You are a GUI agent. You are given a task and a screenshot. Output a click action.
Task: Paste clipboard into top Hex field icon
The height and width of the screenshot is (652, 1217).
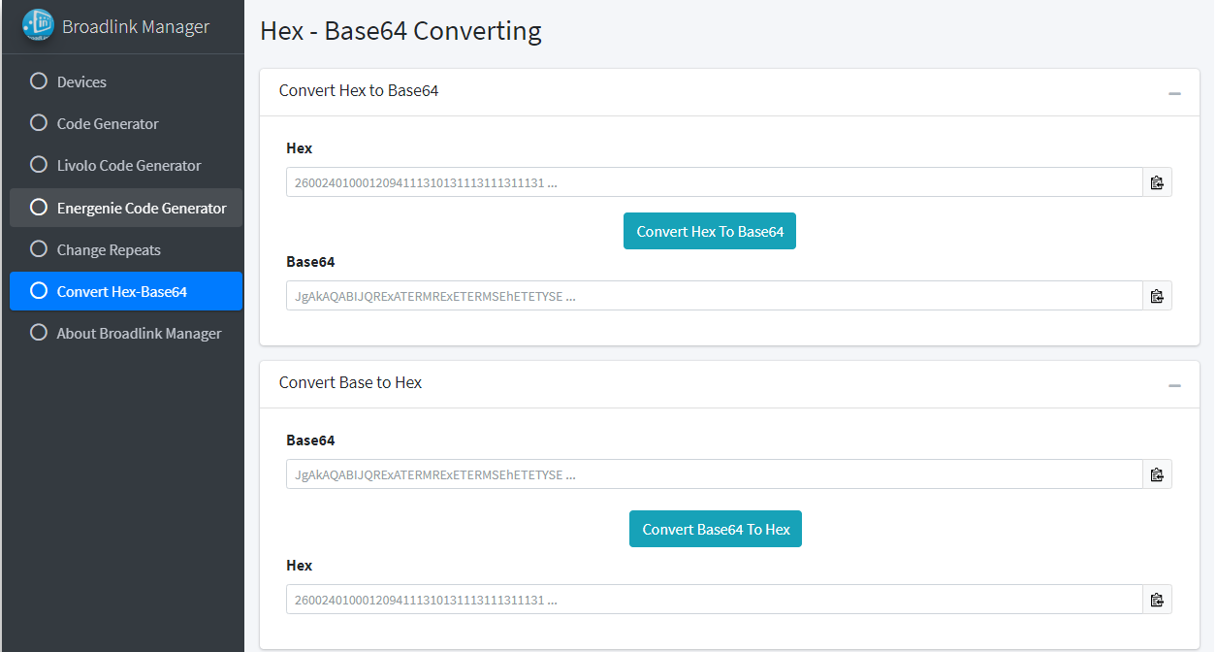click(x=1157, y=182)
